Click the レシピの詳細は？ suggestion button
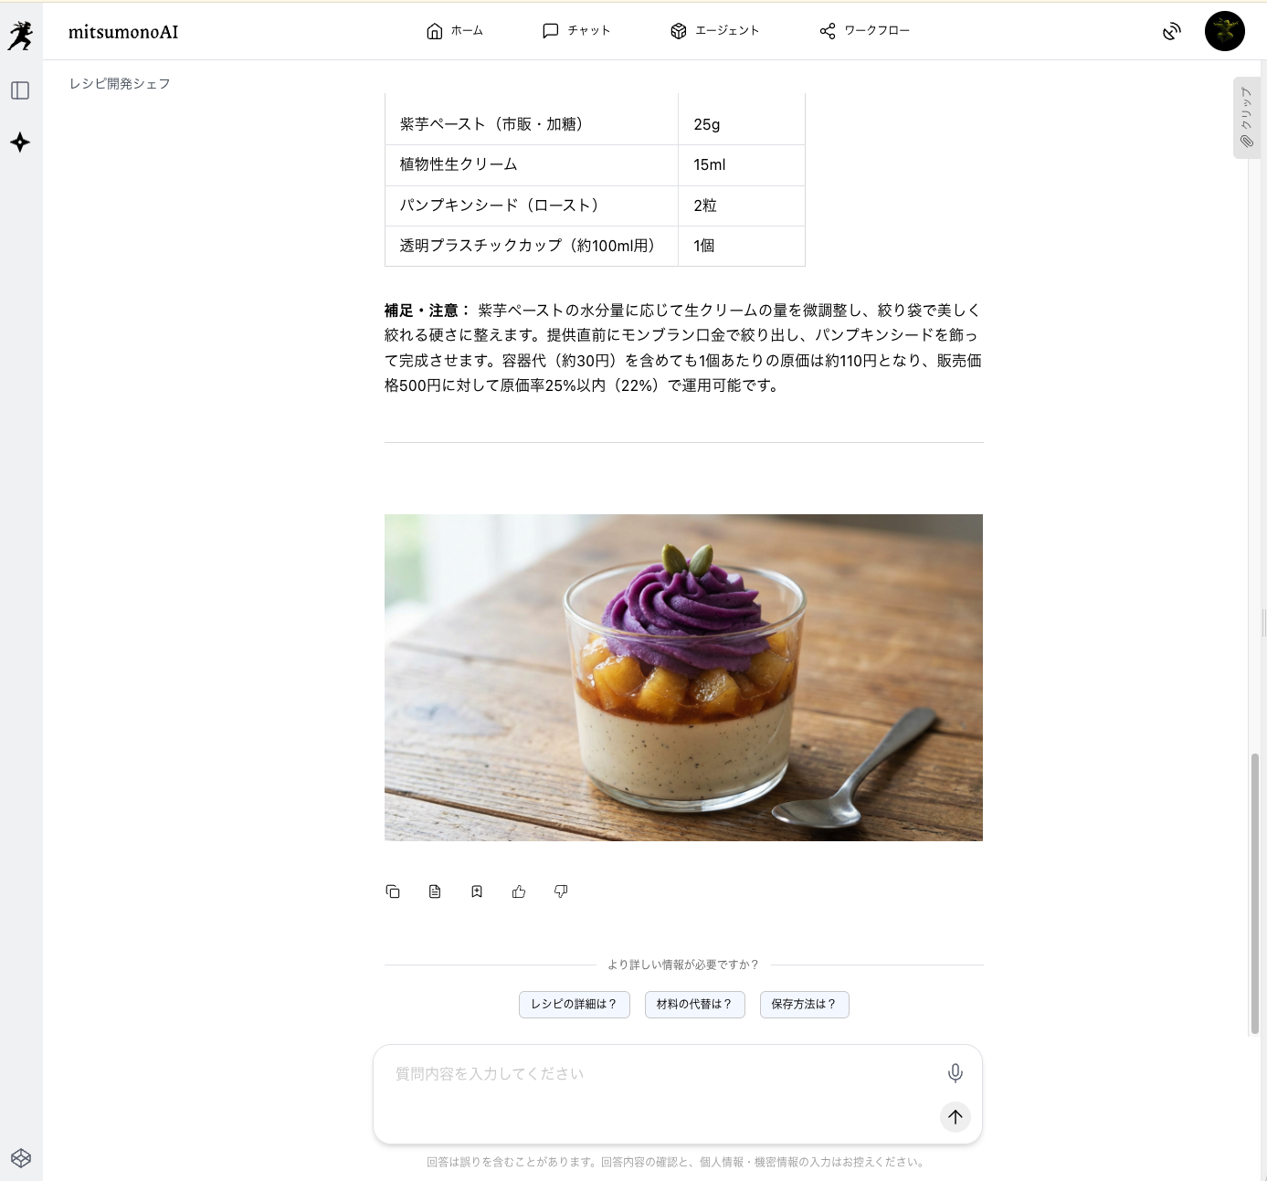Screen dimensions: 1267x1181 pyautogui.click(x=575, y=1004)
